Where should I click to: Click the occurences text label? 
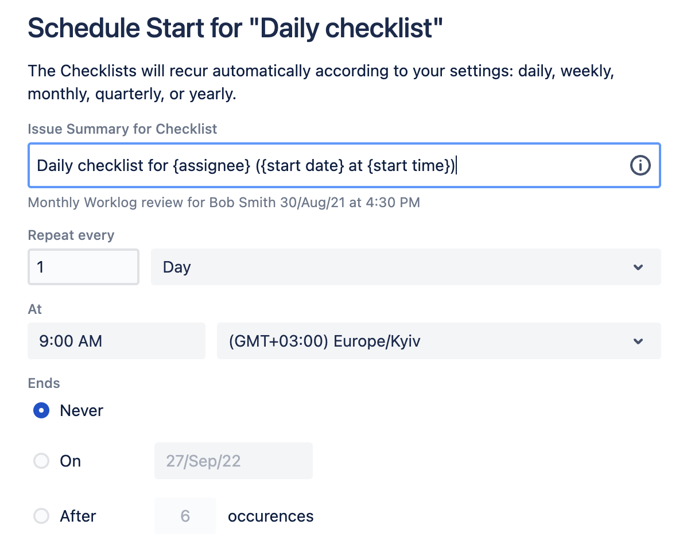(270, 516)
